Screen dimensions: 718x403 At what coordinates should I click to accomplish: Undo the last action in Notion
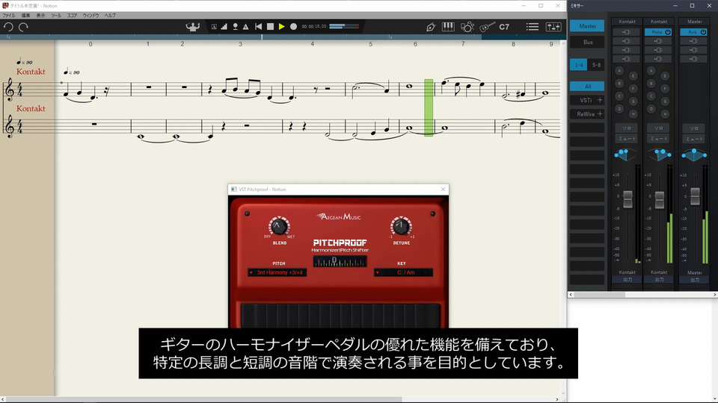8,27
